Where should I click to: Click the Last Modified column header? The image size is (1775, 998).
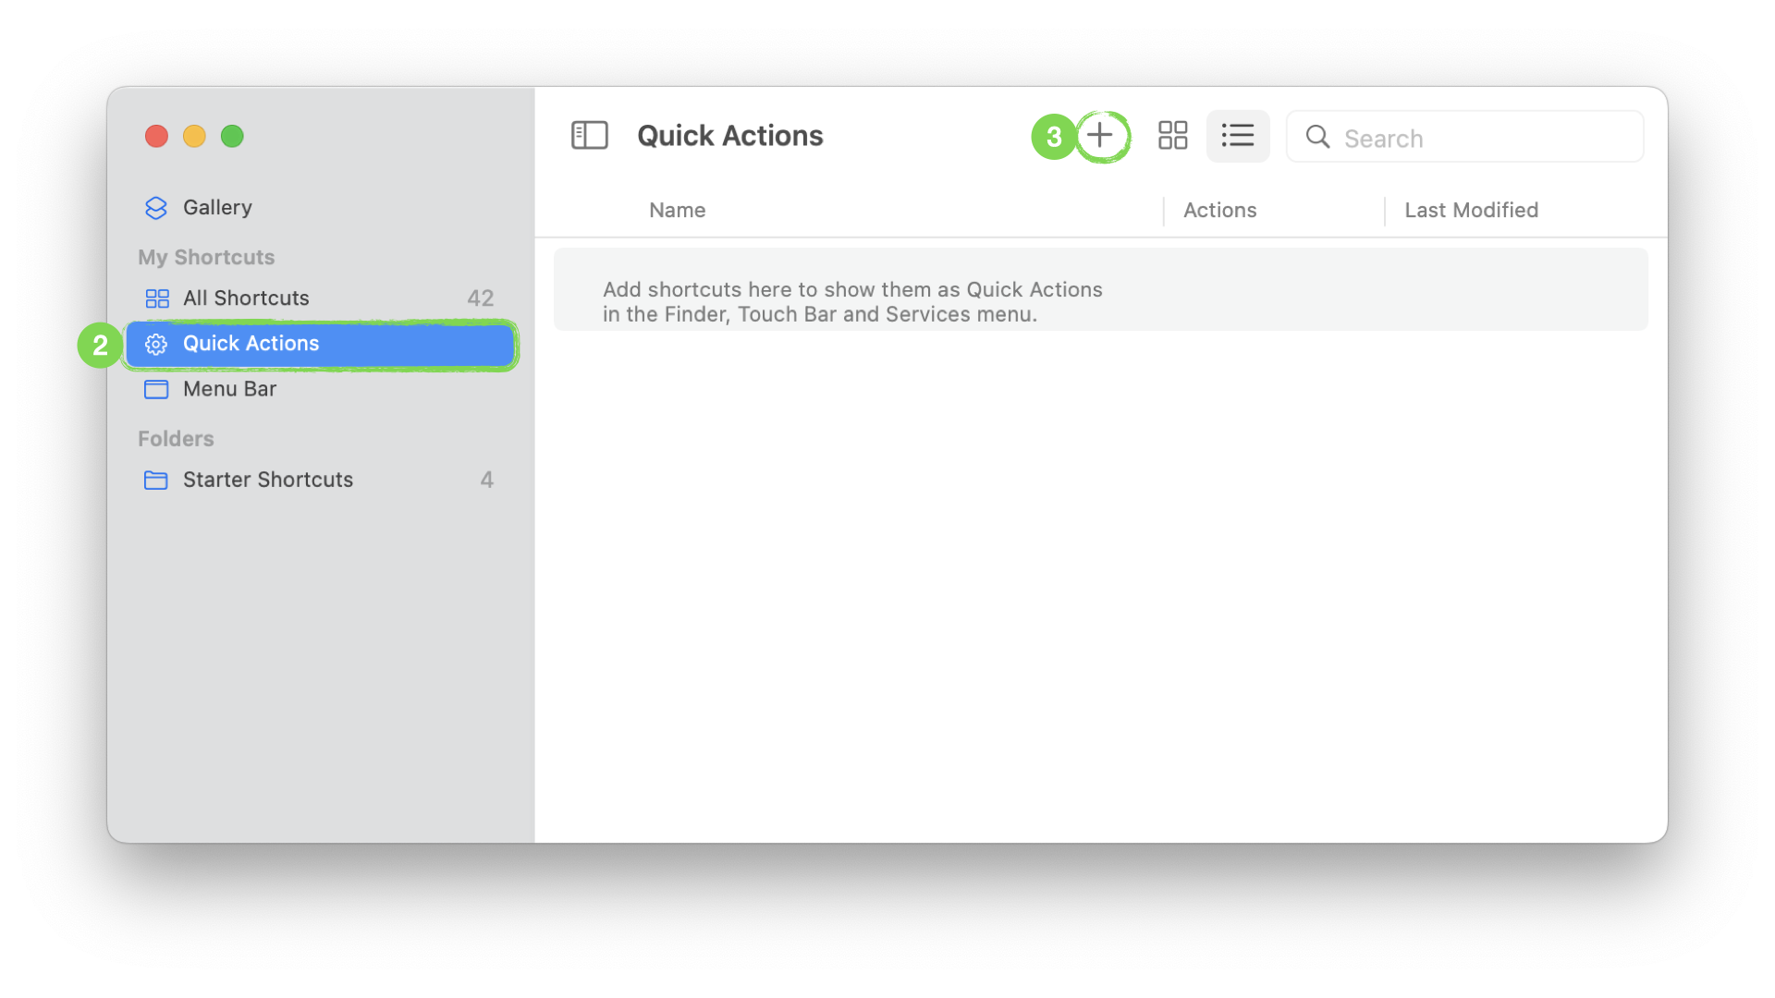[x=1470, y=210]
